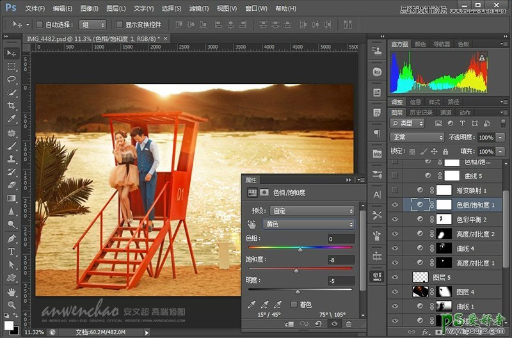Open the 滤镜(T) menu

(x=200, y=9)
